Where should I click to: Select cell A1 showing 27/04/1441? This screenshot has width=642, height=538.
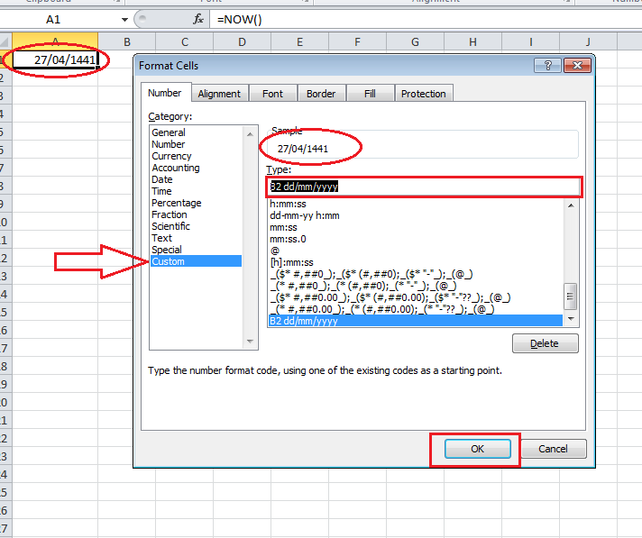(x=55, y=59)
